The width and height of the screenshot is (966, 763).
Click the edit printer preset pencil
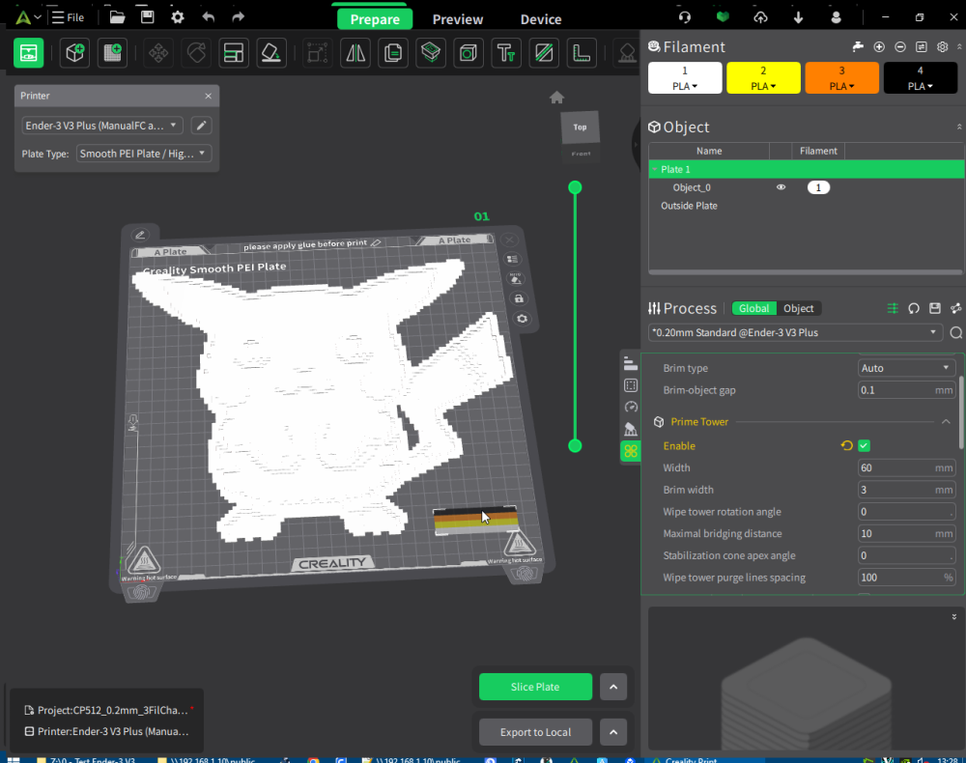click(x=201, y=126)
